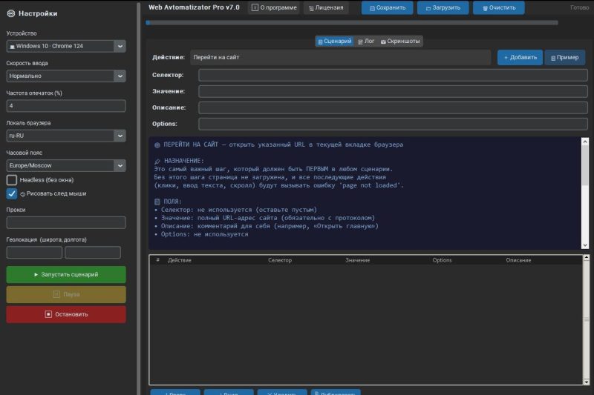Focus the Значение input field
This screenshot has width=594, height=395.
coord(393,91)
